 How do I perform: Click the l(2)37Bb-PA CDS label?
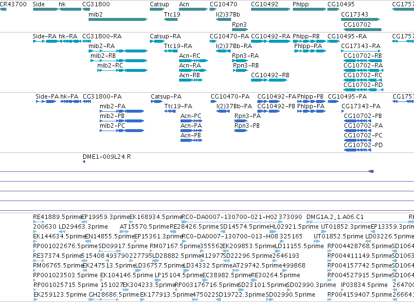[x=234, y=106]
